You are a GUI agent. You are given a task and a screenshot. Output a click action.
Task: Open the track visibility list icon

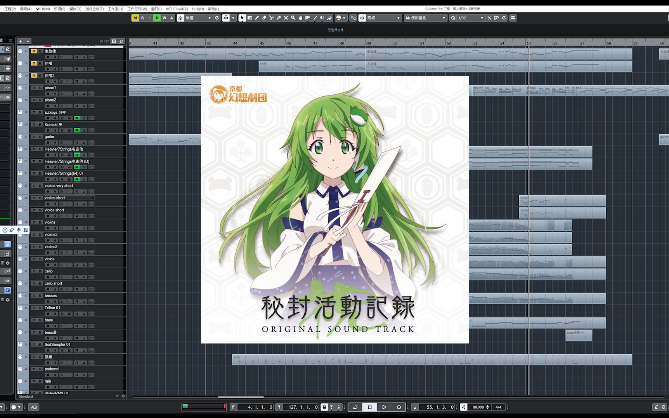coord(114,41)
